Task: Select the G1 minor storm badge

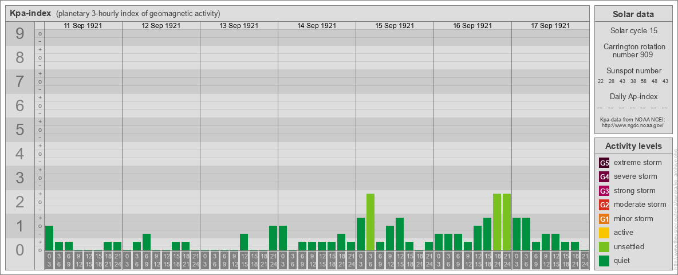Action: coord(604,219)
